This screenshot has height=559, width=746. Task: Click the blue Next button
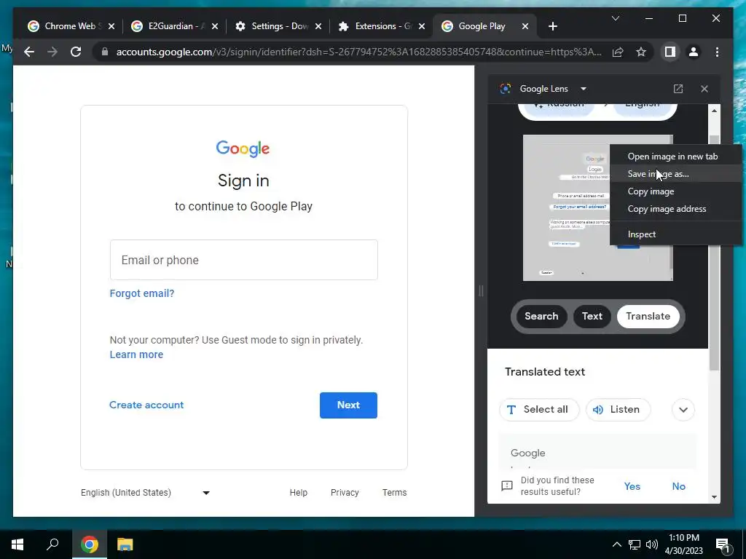point(348,405)
